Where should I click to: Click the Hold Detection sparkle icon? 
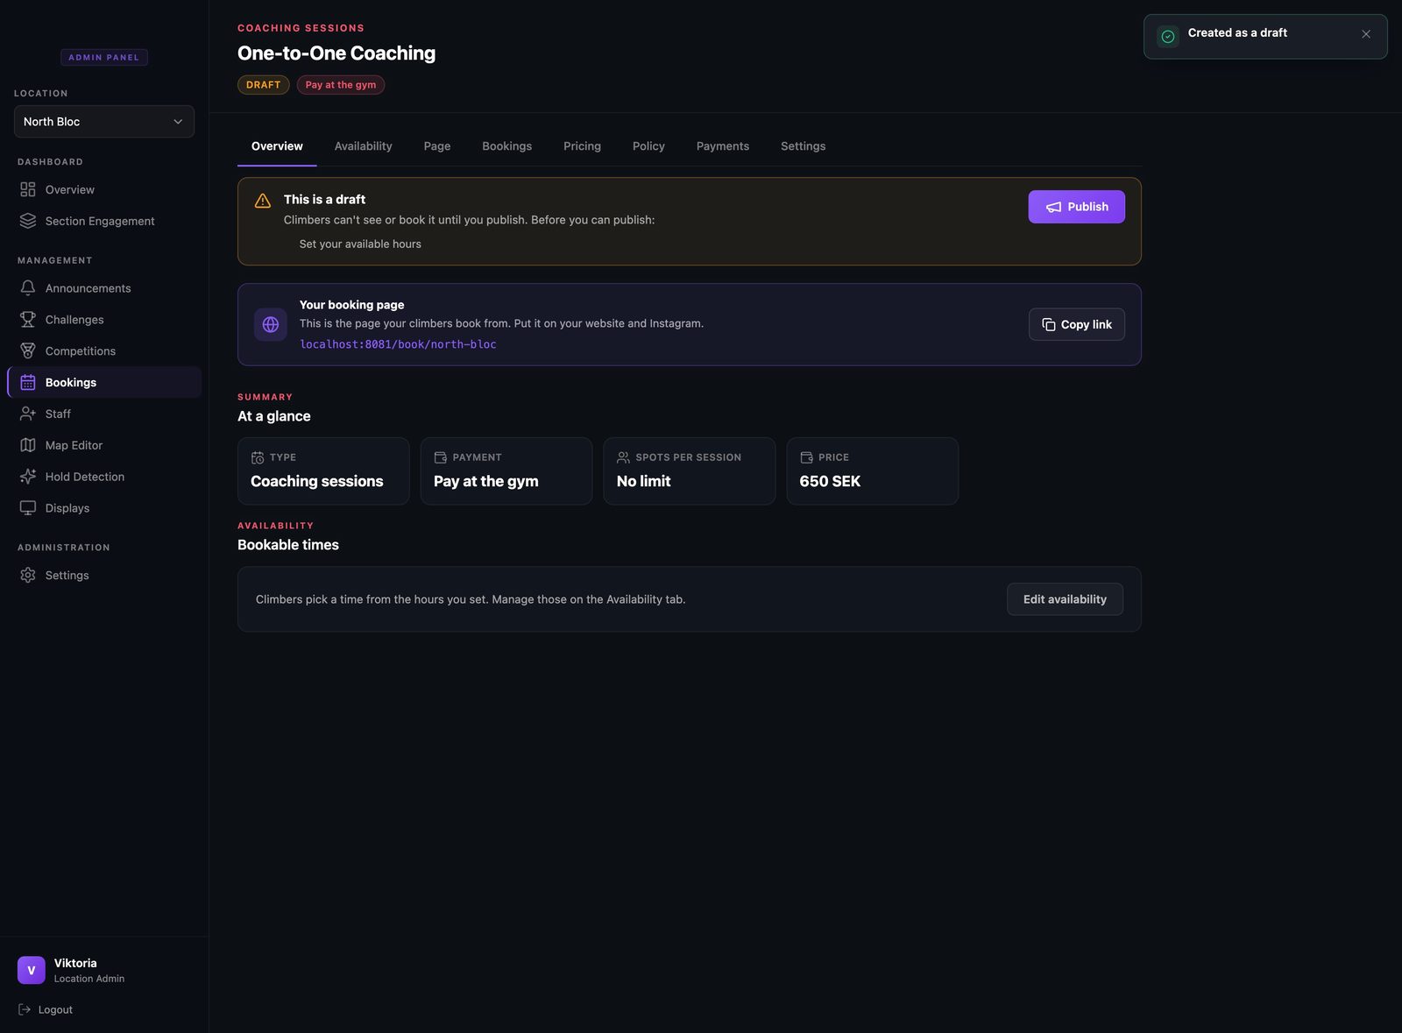[28, 477]
